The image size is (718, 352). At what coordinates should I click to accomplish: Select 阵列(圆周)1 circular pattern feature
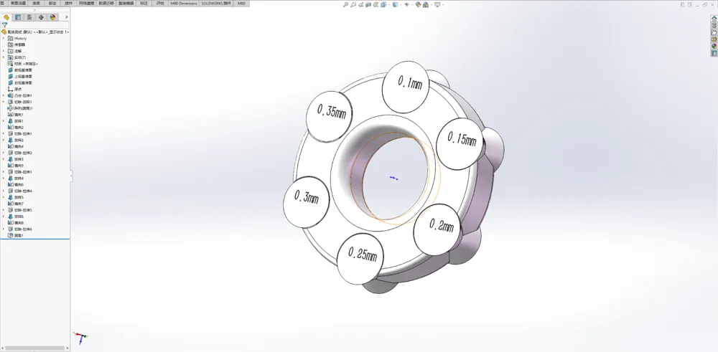(x=21, y=108)
